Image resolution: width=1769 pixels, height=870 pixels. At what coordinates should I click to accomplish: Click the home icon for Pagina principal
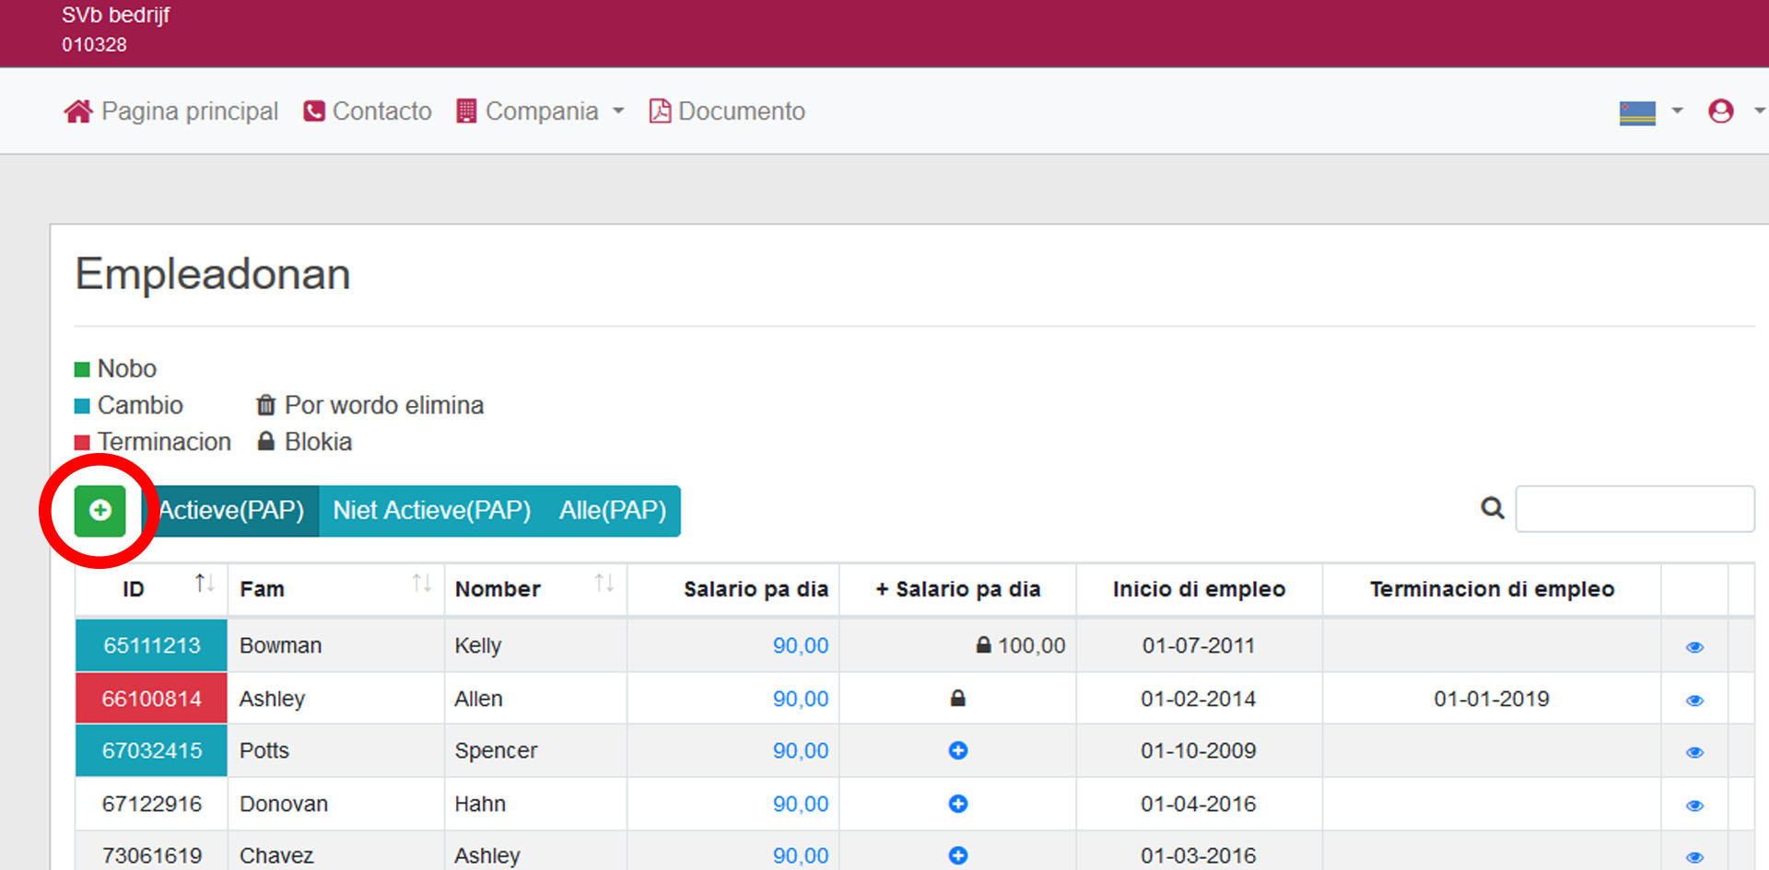(78, 111)
